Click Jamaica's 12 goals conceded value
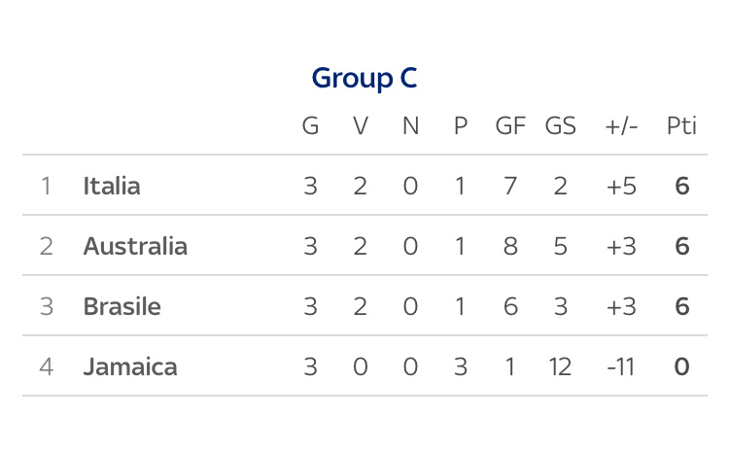This screenshot has height=452, width=729. point(560,366)
